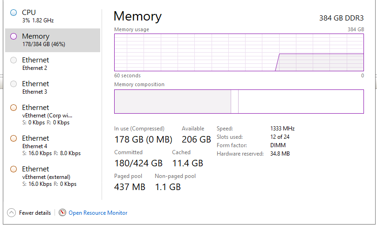Click the Memory heading title

pyautogui.click(x=137, y=16)
